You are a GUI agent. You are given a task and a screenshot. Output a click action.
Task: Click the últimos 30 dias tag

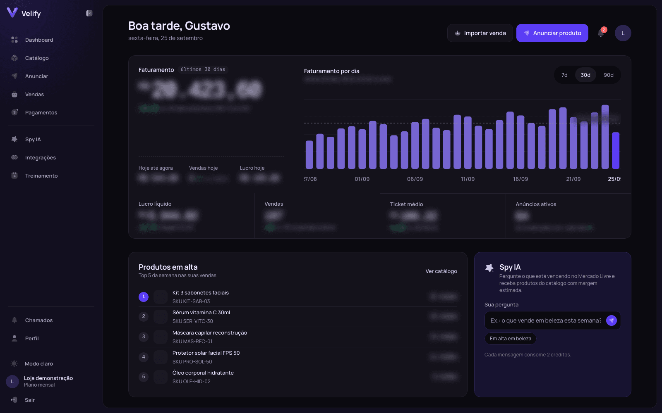[x=203, y=69]
